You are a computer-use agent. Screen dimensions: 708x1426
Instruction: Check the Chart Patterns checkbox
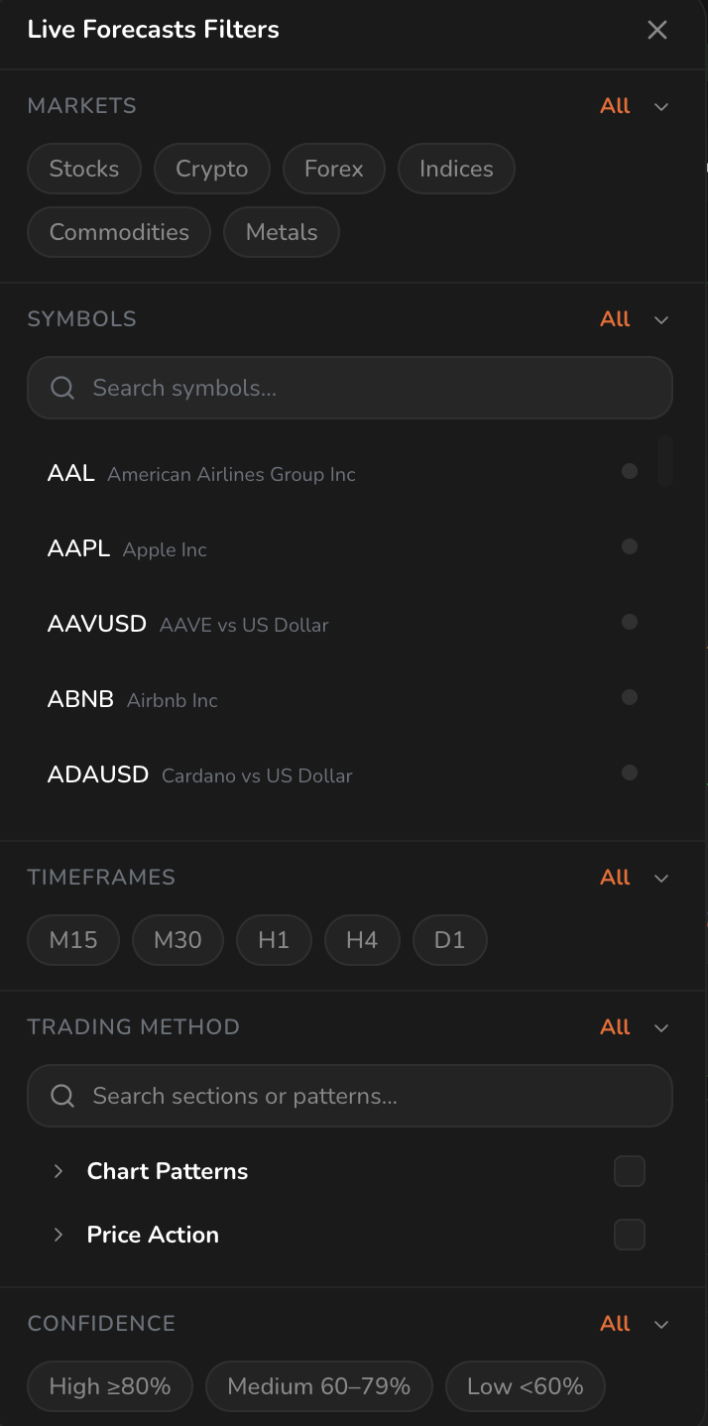pos(630,1171)
